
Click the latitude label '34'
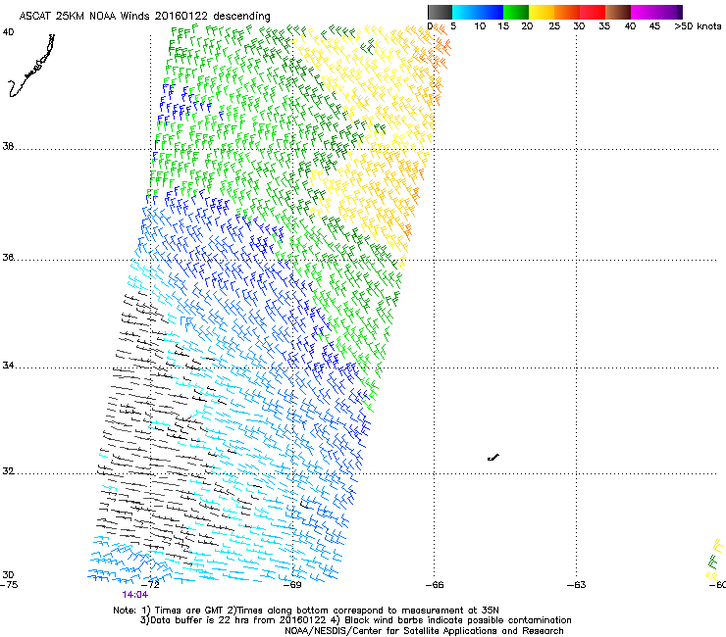pyautogui.click(x=8, y=366)
